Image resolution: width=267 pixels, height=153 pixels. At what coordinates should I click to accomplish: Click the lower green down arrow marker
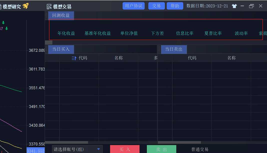[7, 28]
